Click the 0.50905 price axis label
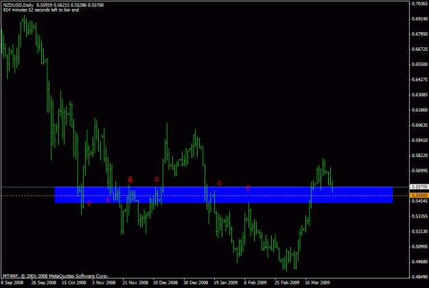The height and width of the screenshot is (288, 429). coord(419,246)
